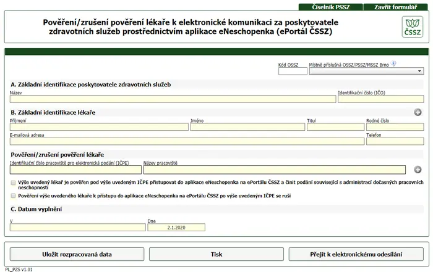
Task: Click info icon next to Místně příslušná OSSZ
Action: [x=393, y=64]
